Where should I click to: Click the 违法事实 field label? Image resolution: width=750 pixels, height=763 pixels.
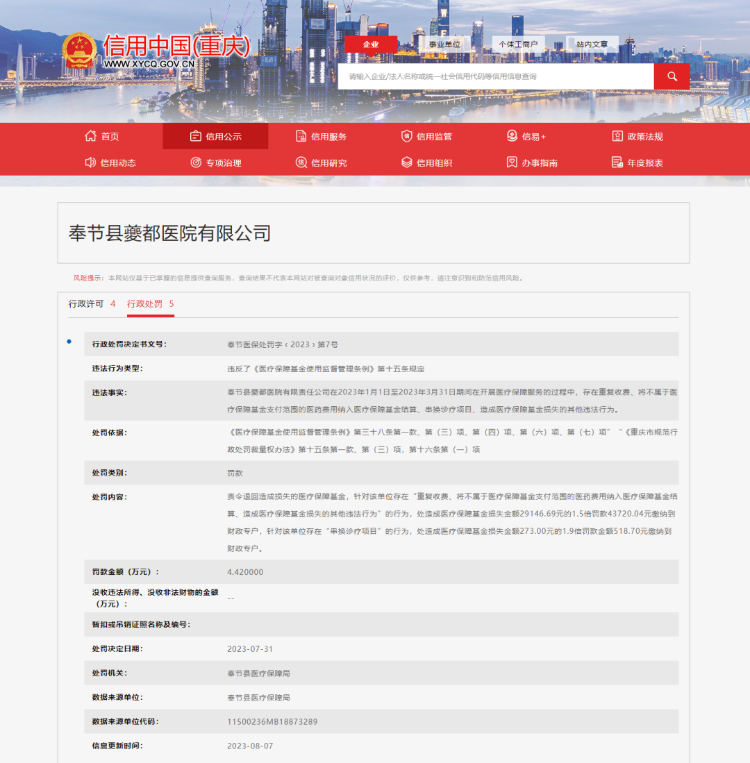pos(110,393)
